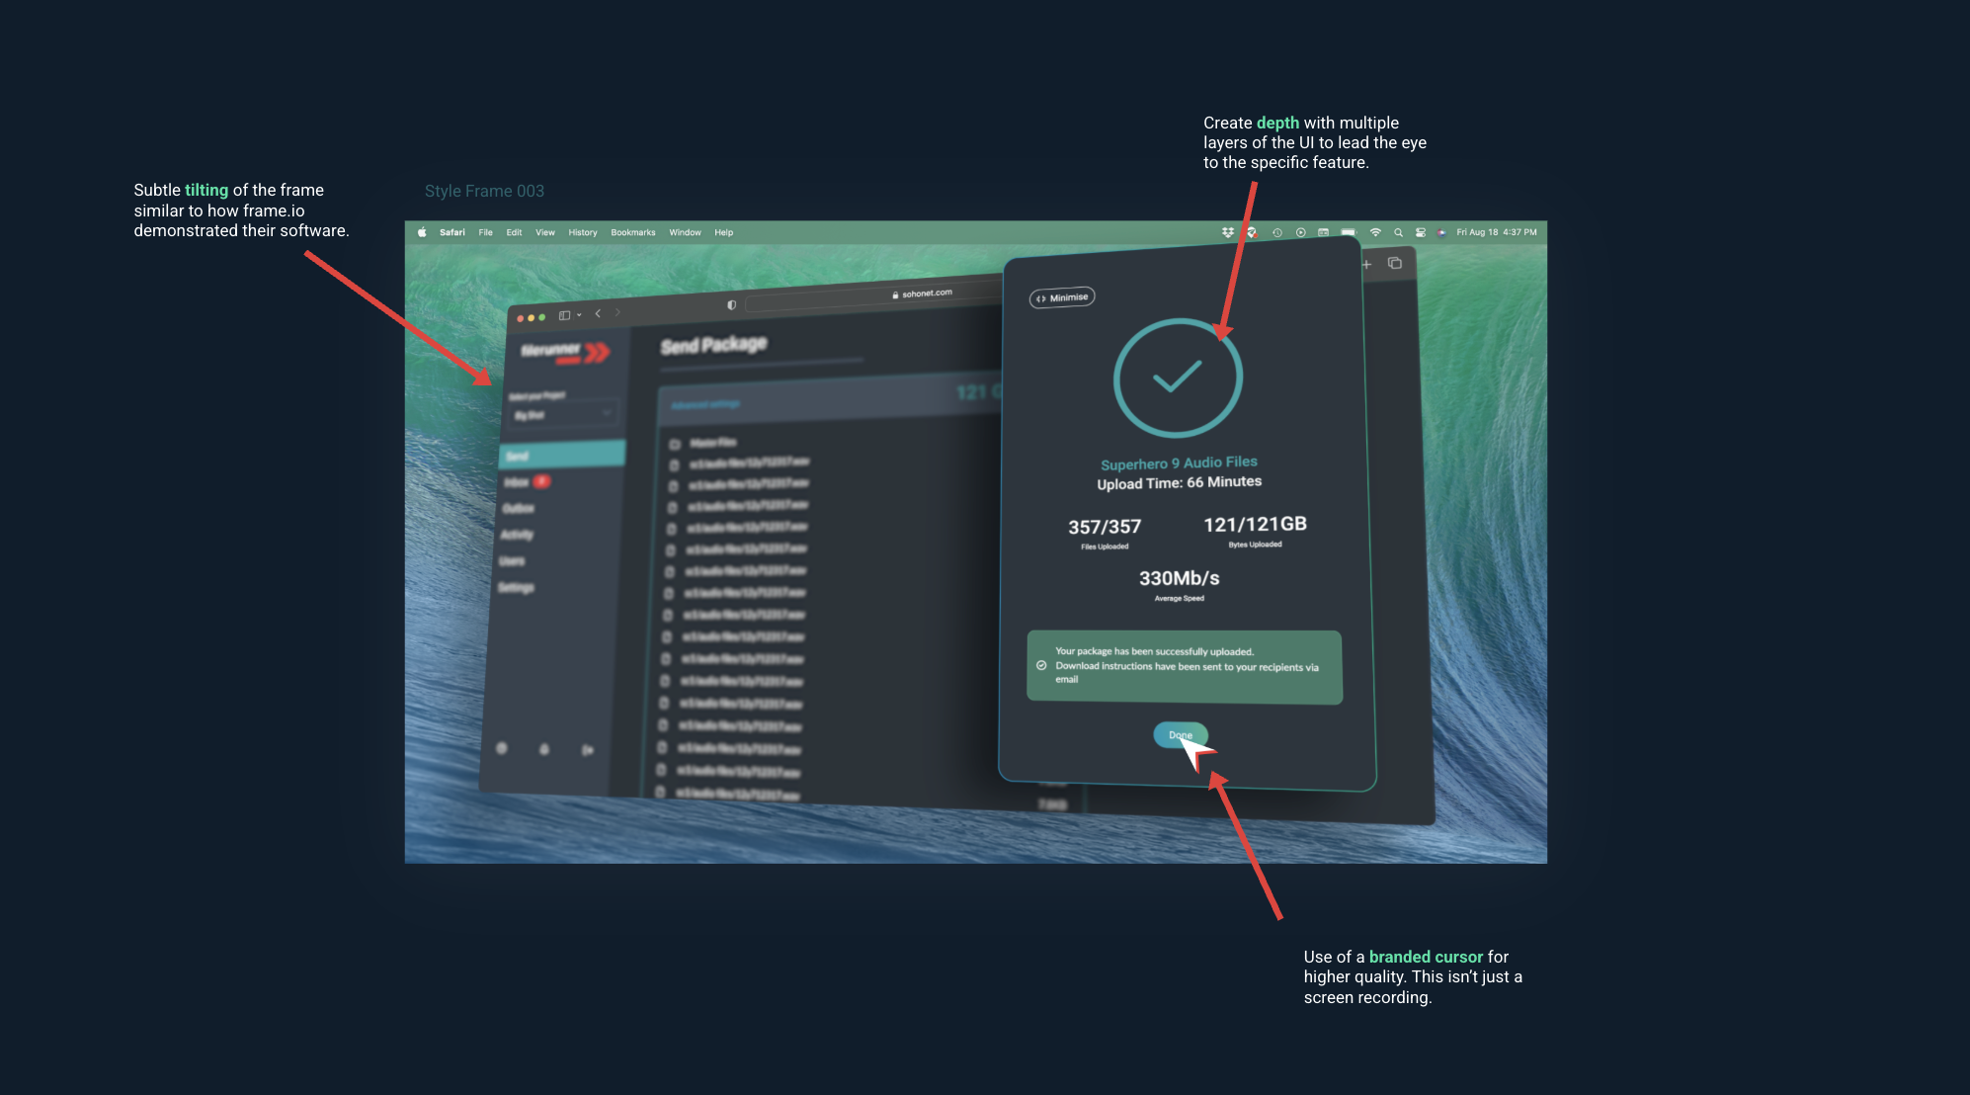The image size is (1970, 1095).
Task: Click the Minimise button in upload dialog
Action: 1062,297
